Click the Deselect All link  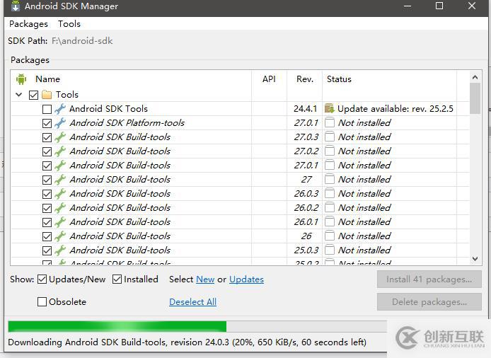tap(193, 301)
